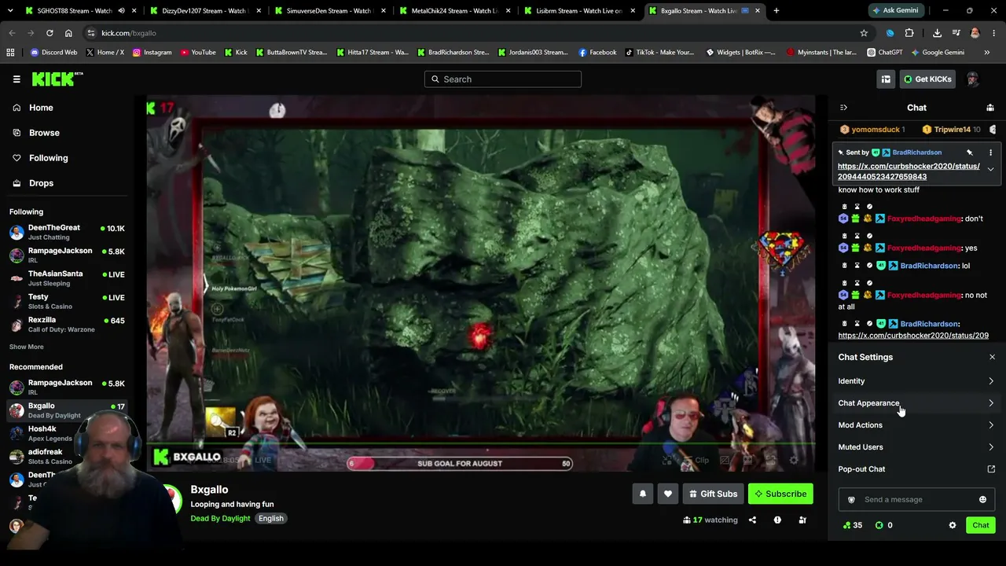Click Dead By Daylight category link
The width and height of the screenshot is (1006, 566).
point(220,519)
